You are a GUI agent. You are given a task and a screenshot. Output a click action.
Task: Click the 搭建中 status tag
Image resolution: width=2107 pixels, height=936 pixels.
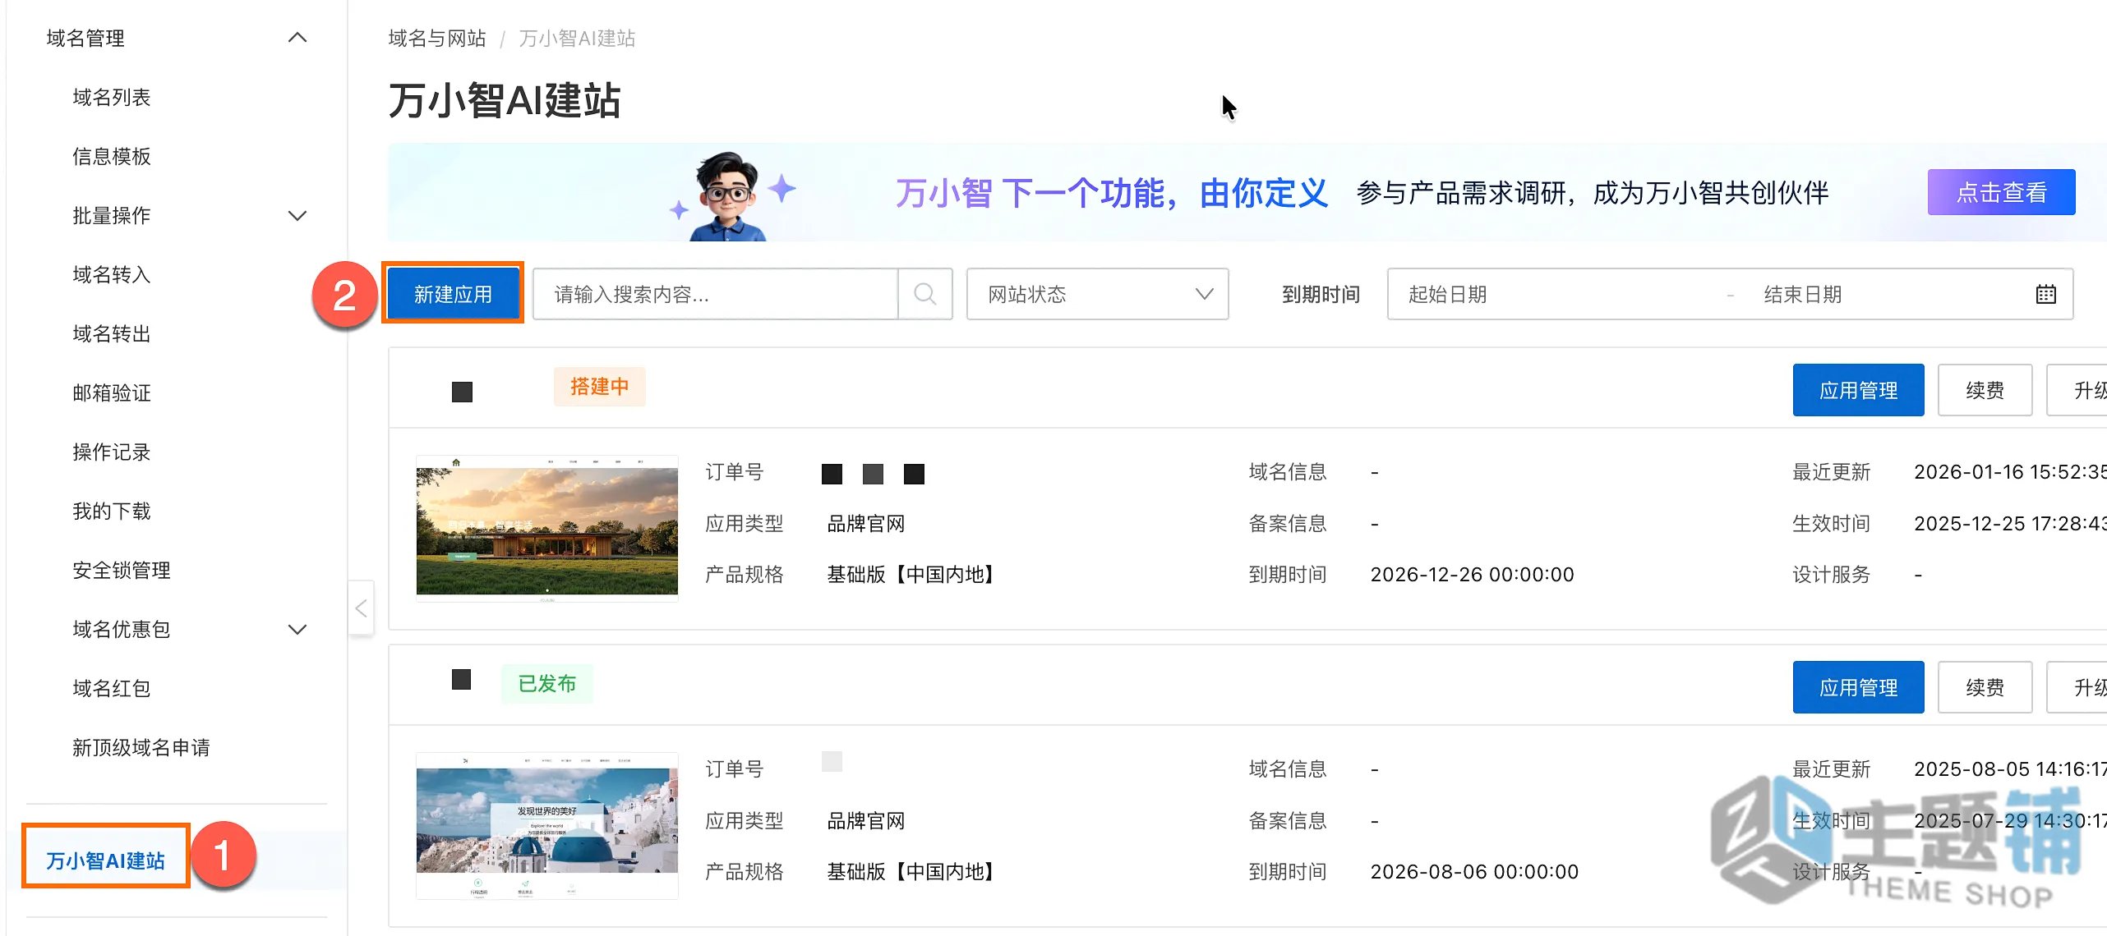coord(599,387)
